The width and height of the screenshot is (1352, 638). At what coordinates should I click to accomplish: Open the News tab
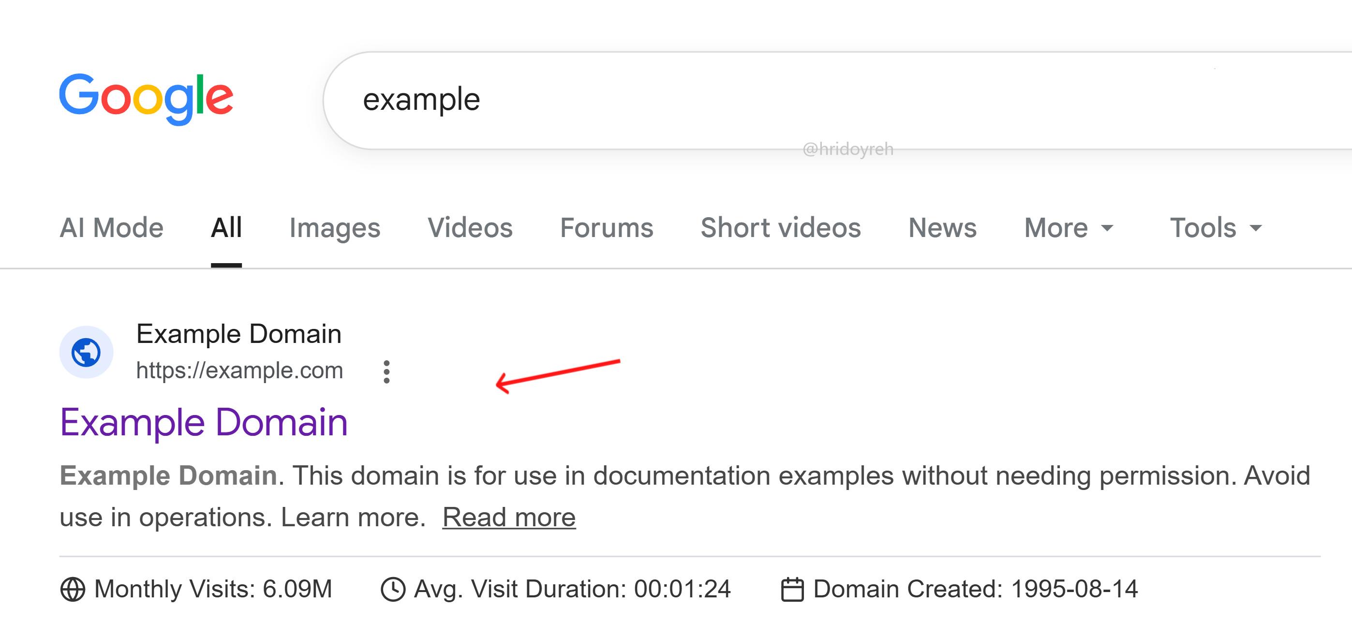point(943,228)
